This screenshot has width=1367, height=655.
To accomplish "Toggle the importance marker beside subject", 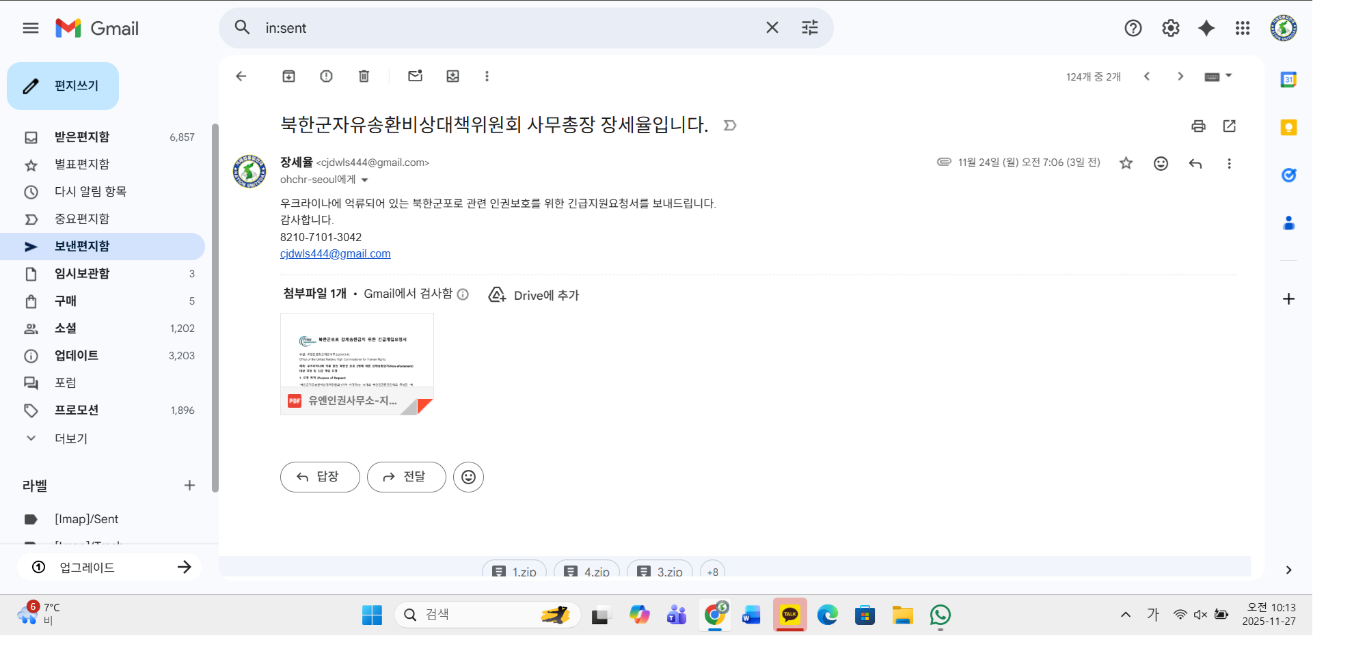I will (x=730, y=126).
